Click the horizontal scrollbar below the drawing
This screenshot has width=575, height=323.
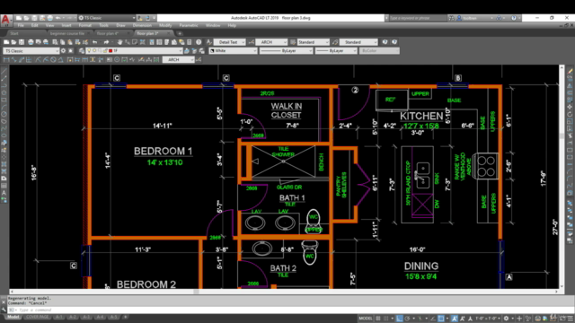pos(285,292)
